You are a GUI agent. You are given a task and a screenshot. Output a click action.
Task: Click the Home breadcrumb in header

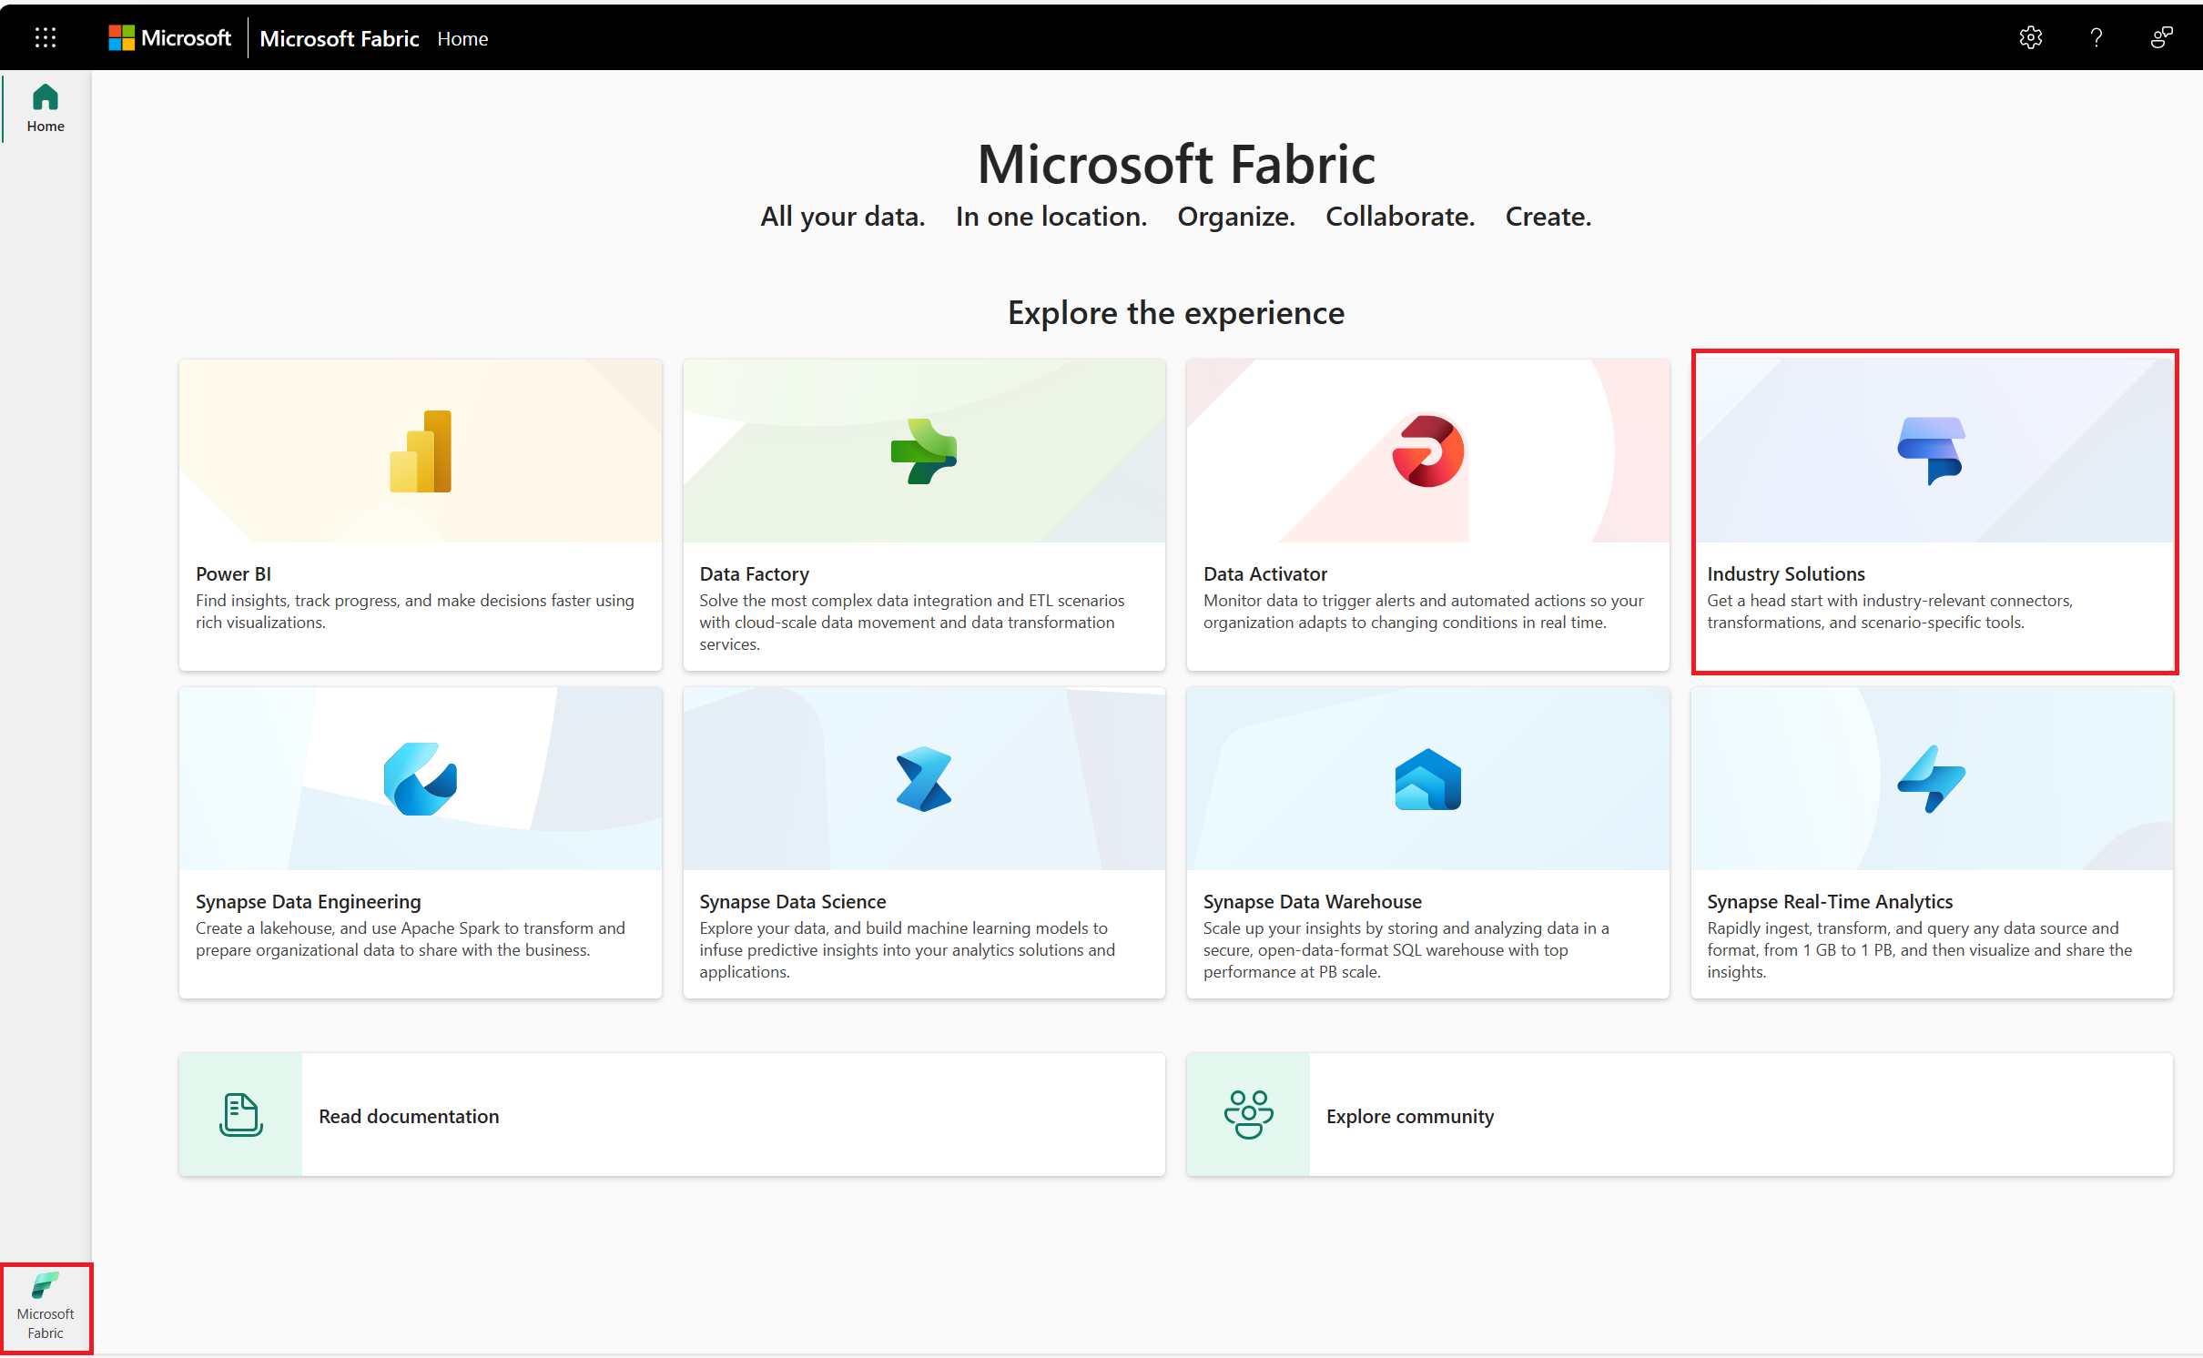462,38
